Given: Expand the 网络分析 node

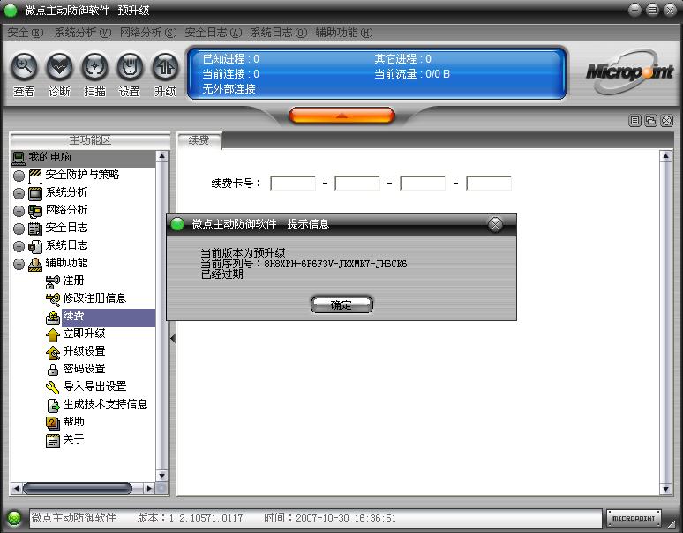Looking at the screenshot, I should click(x=19, y=211).
